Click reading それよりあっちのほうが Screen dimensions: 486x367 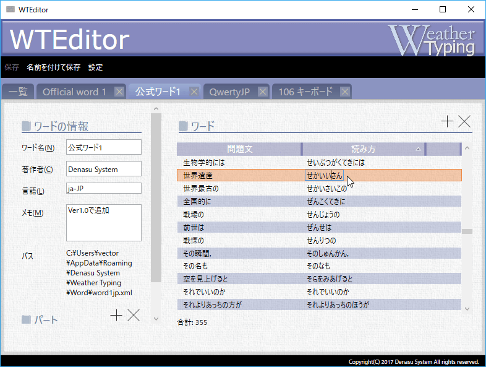338,304
